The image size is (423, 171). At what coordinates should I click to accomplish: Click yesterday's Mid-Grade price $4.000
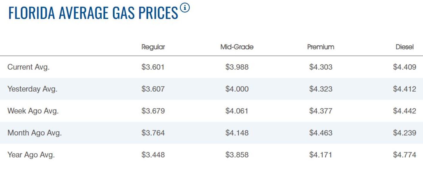click(237, 89)
